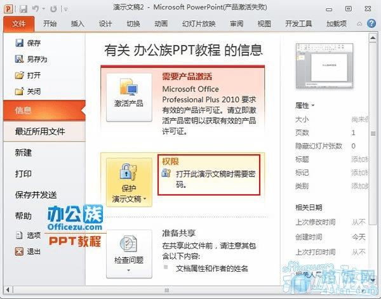Switch to the 开发工具 ribbon tab
The image size is (381, 299).
tap(298, 23)
